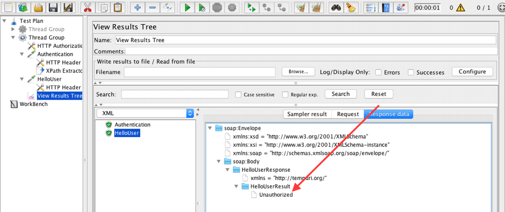505x212 pixels.
Task: Click the Open file folder icon
Action: point(39,7)
